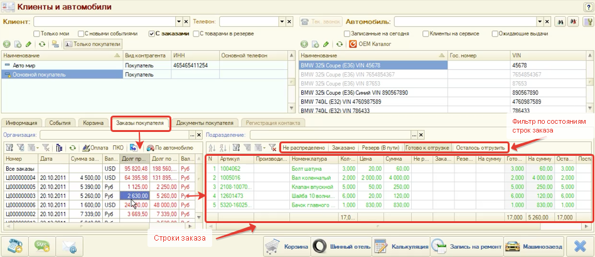Open Подразделение selection ellipsis button
This screenshot has height=257, width=595.
pos(414,135)
